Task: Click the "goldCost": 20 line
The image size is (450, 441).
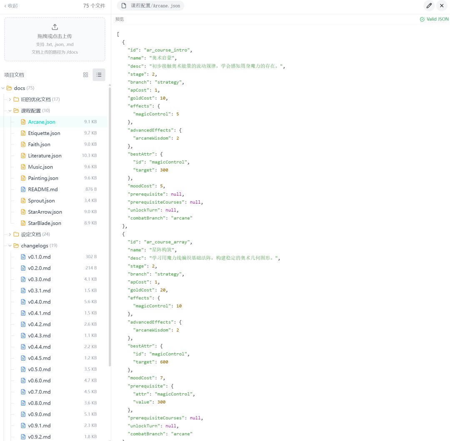Action: [147, 290]
